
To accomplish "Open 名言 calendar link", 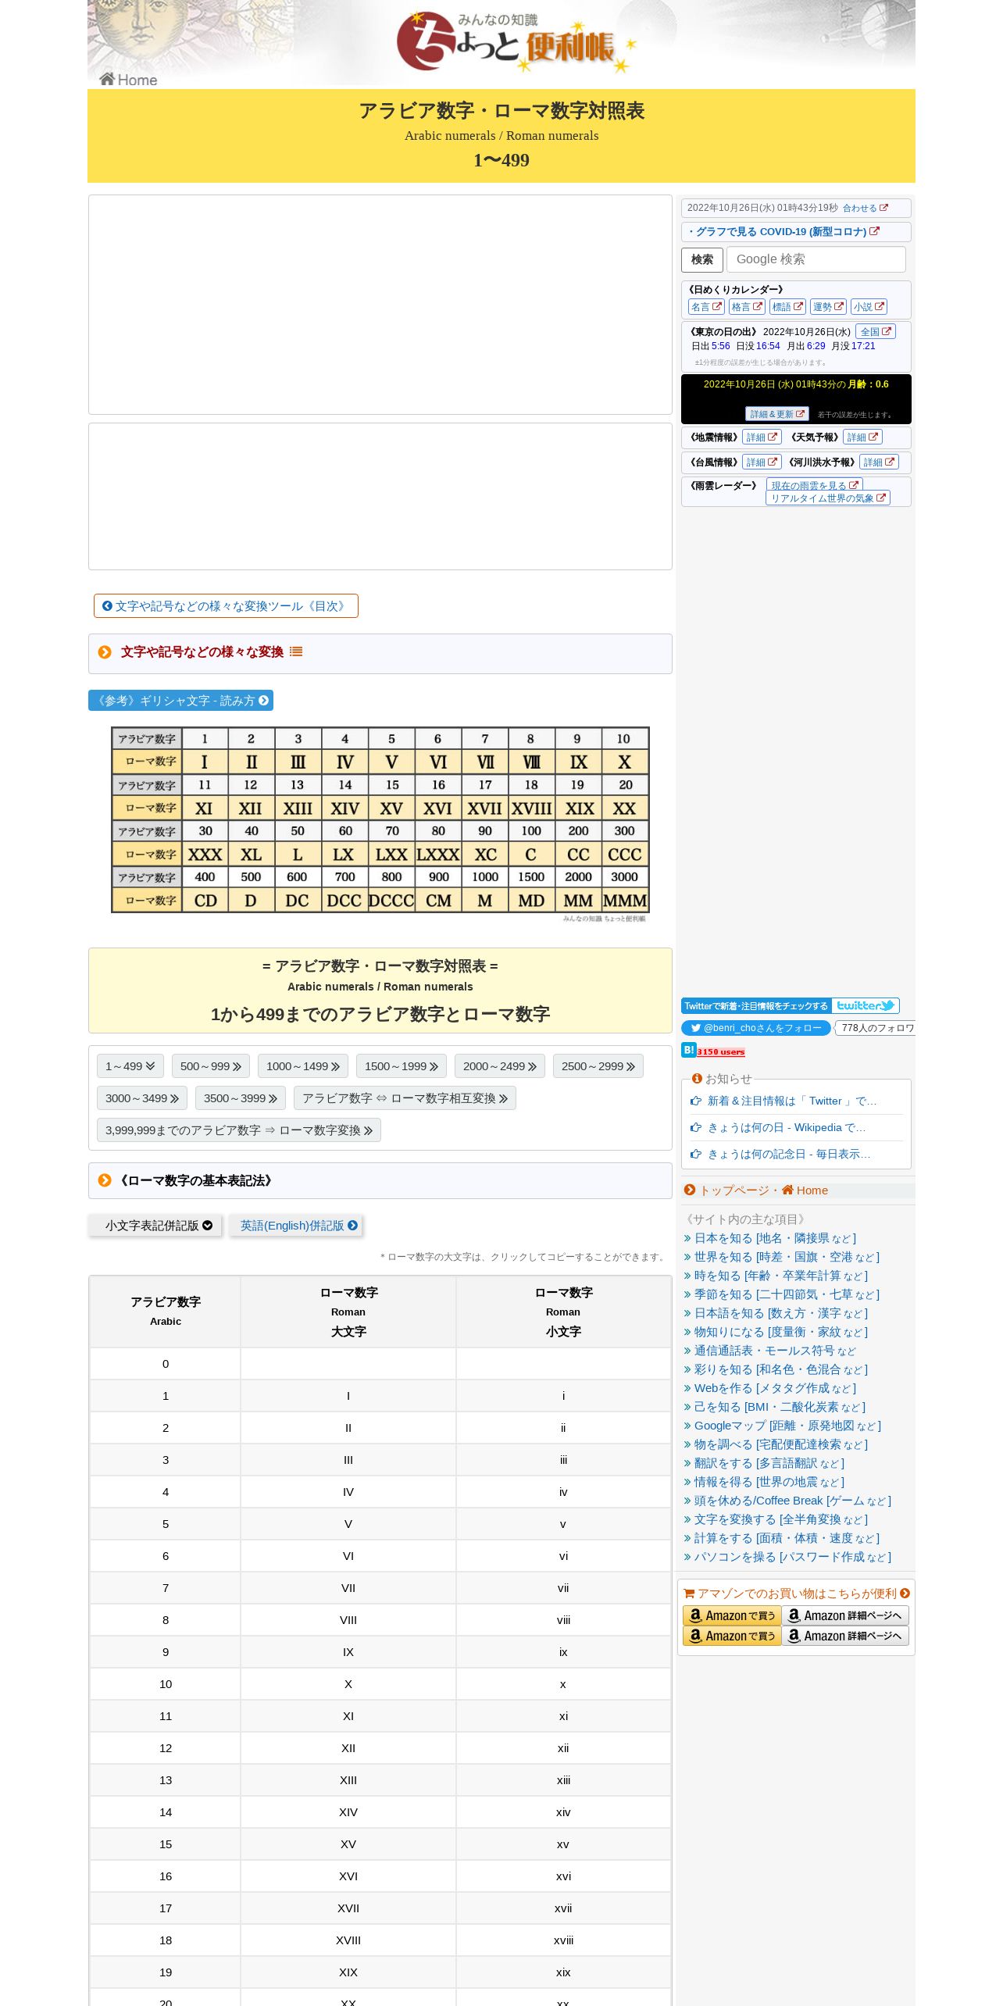I will 706,307.
